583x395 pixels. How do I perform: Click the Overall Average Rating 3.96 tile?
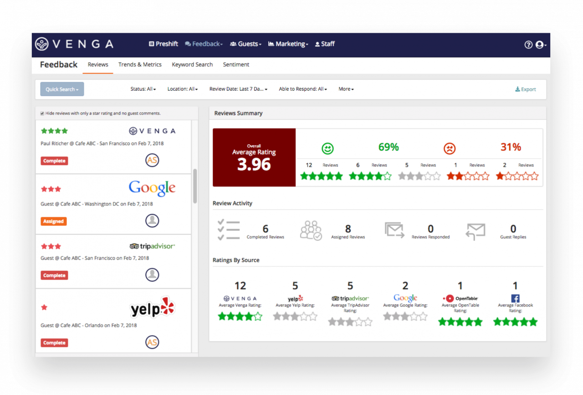coord(254,157)
